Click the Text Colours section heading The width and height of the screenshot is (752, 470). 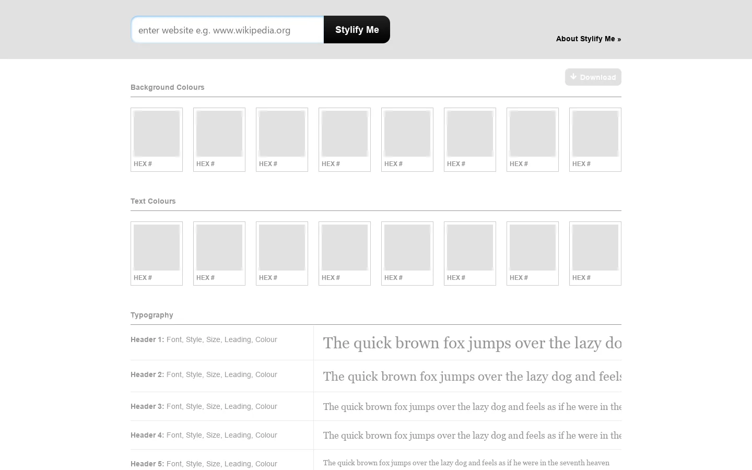(153, 201)
